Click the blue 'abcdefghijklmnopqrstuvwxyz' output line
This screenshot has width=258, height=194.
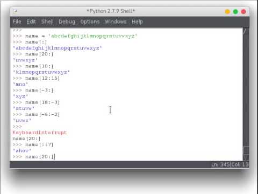(57, 48)
